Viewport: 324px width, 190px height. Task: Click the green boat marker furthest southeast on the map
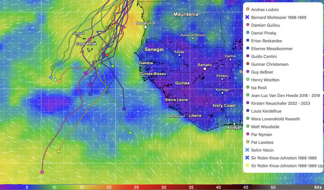[130, 133]
